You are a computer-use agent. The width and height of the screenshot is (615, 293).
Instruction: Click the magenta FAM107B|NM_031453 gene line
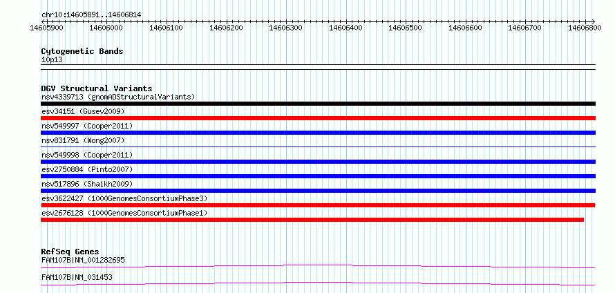[x=318, y=283]
